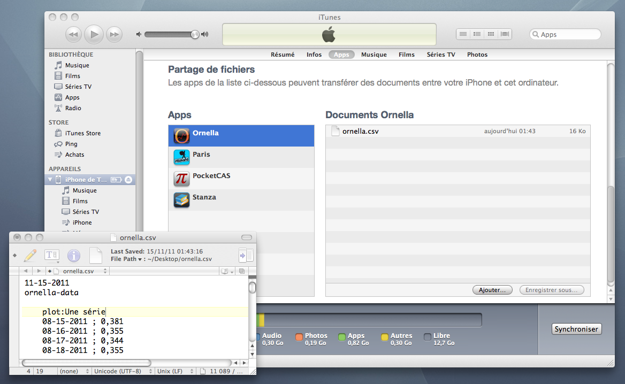Select the Ornella app icon
Viewport: 625px width, 384px height.
pyautogui.click(x=181, y=136)
